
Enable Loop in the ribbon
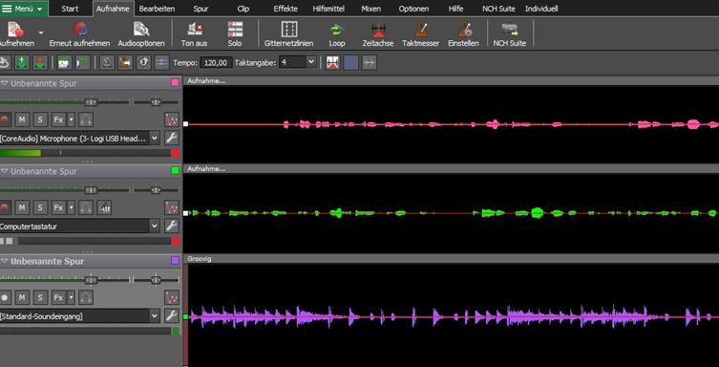pos(336,34)
